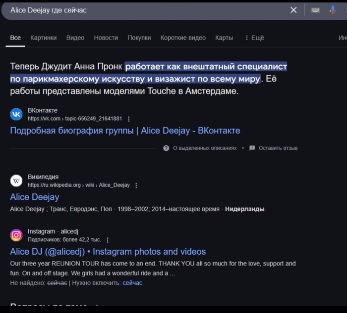Click the VKontakte favicon icon
The width and height of the screenshot is (347, 313).
[x=16, y=114]
